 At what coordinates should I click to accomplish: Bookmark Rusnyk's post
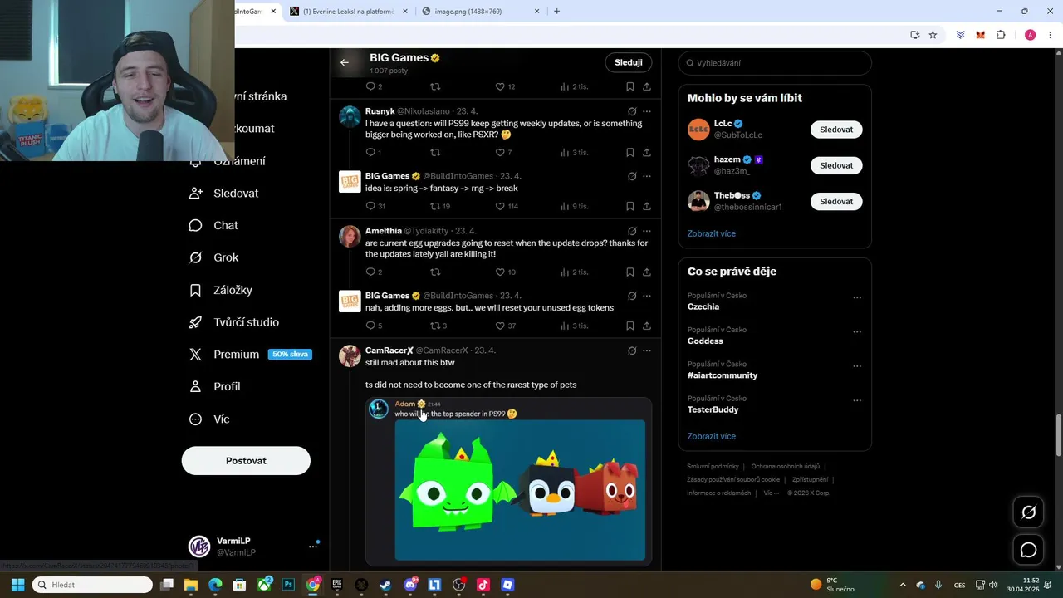point(629,153)
